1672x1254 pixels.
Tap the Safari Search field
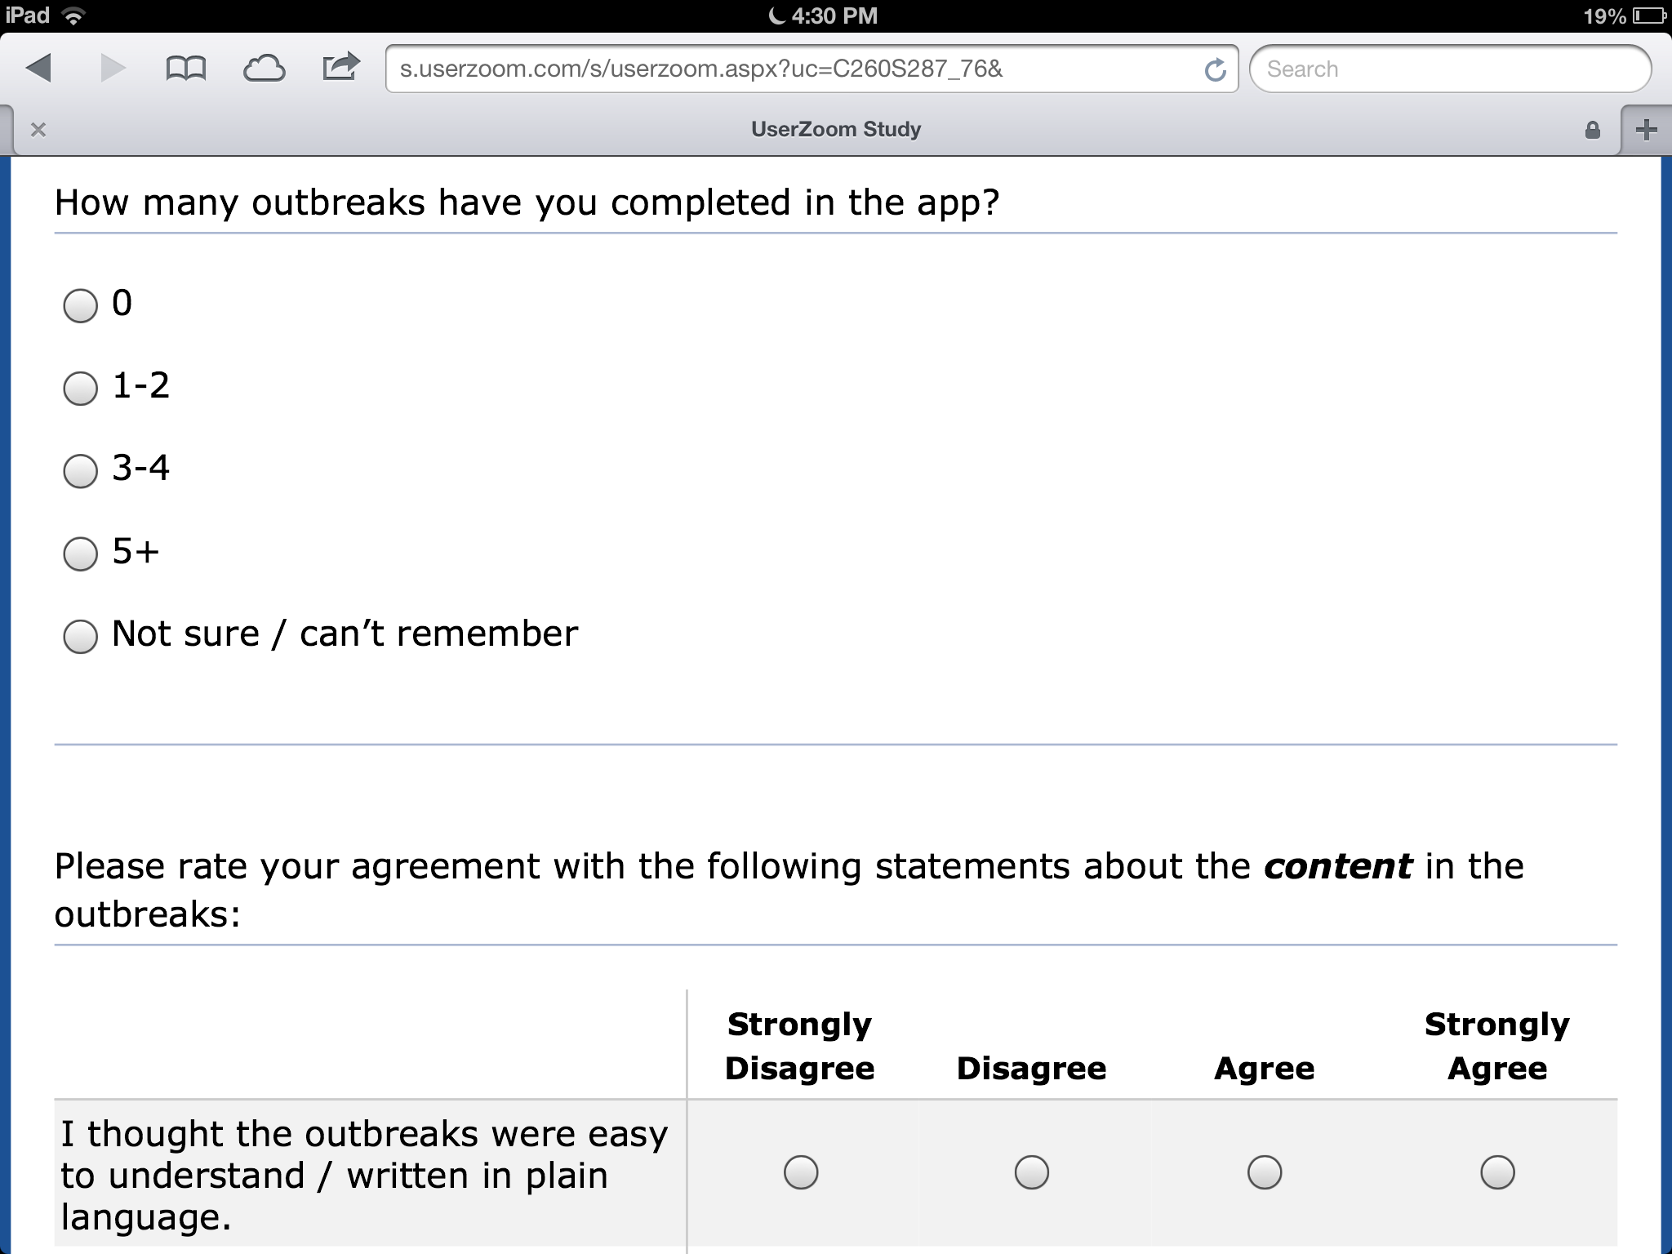[1449, 69]
